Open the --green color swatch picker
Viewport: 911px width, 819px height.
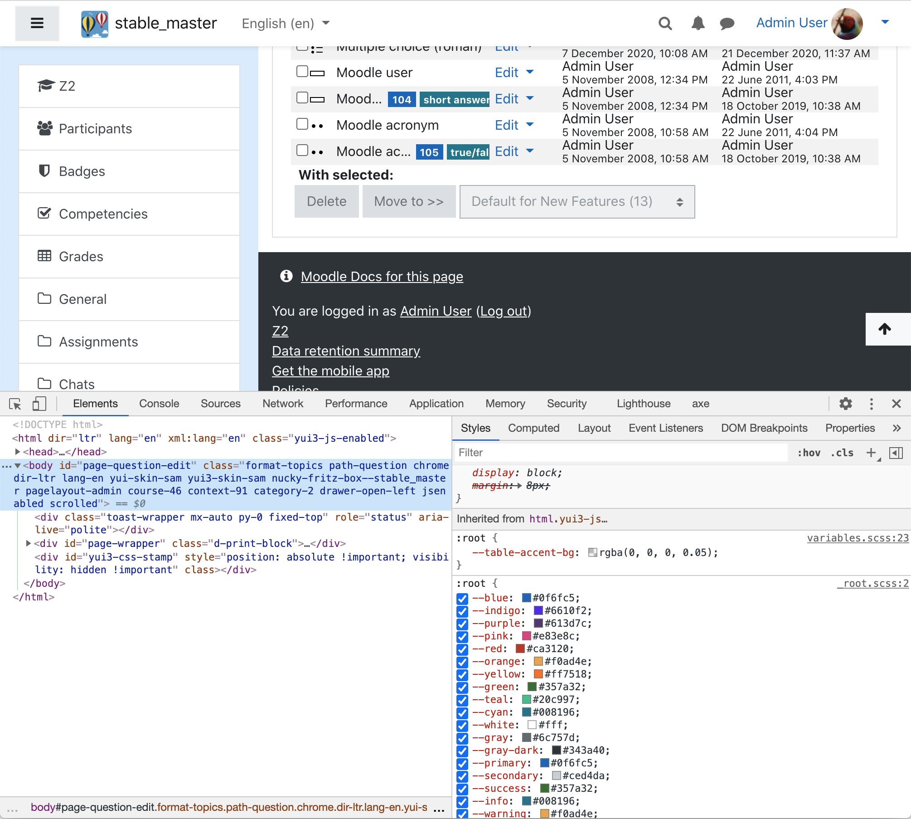532,687
